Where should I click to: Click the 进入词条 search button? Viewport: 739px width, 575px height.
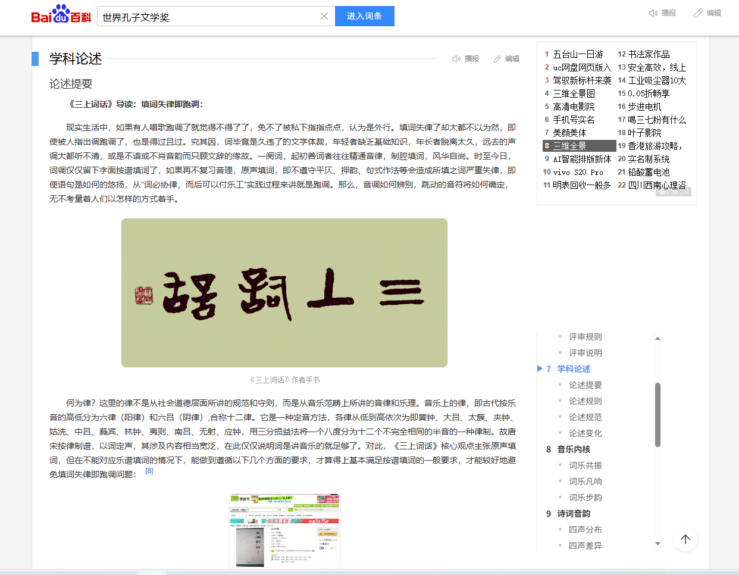coord(364,16)
